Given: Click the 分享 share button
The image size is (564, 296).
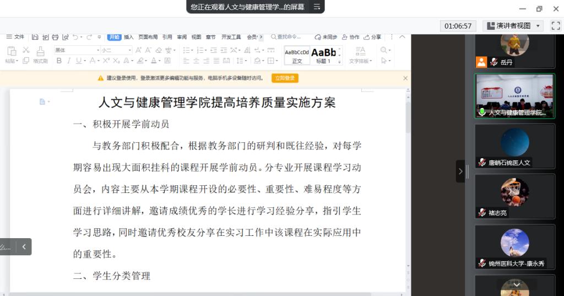Looking at the screenshot, I should (373, 37).
